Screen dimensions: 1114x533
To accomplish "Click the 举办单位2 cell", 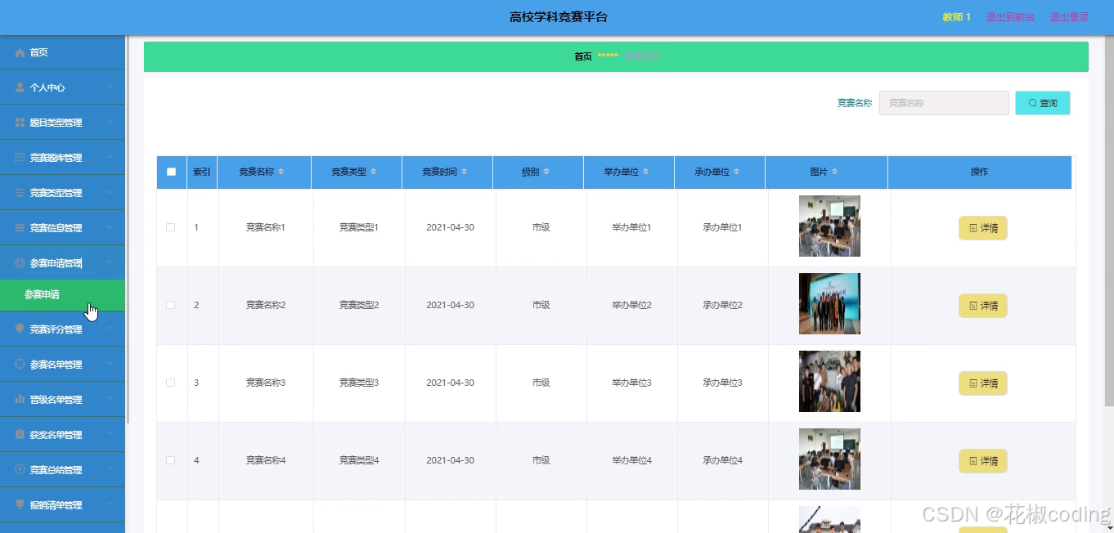I will (631, 305).
